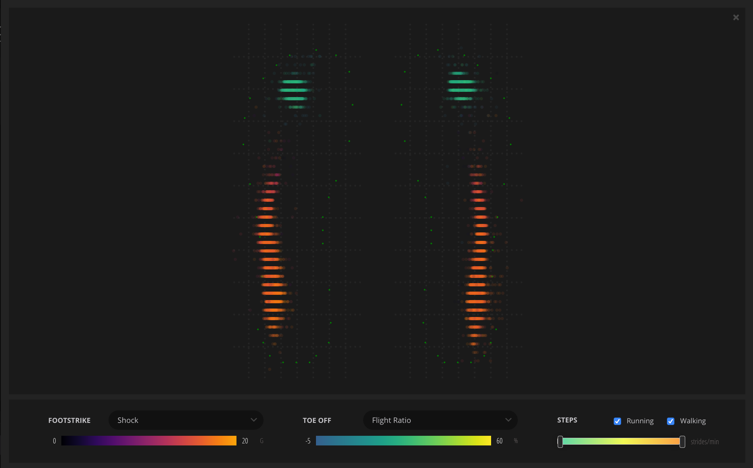Uncheck the Running steps filter

click(617, 421)
